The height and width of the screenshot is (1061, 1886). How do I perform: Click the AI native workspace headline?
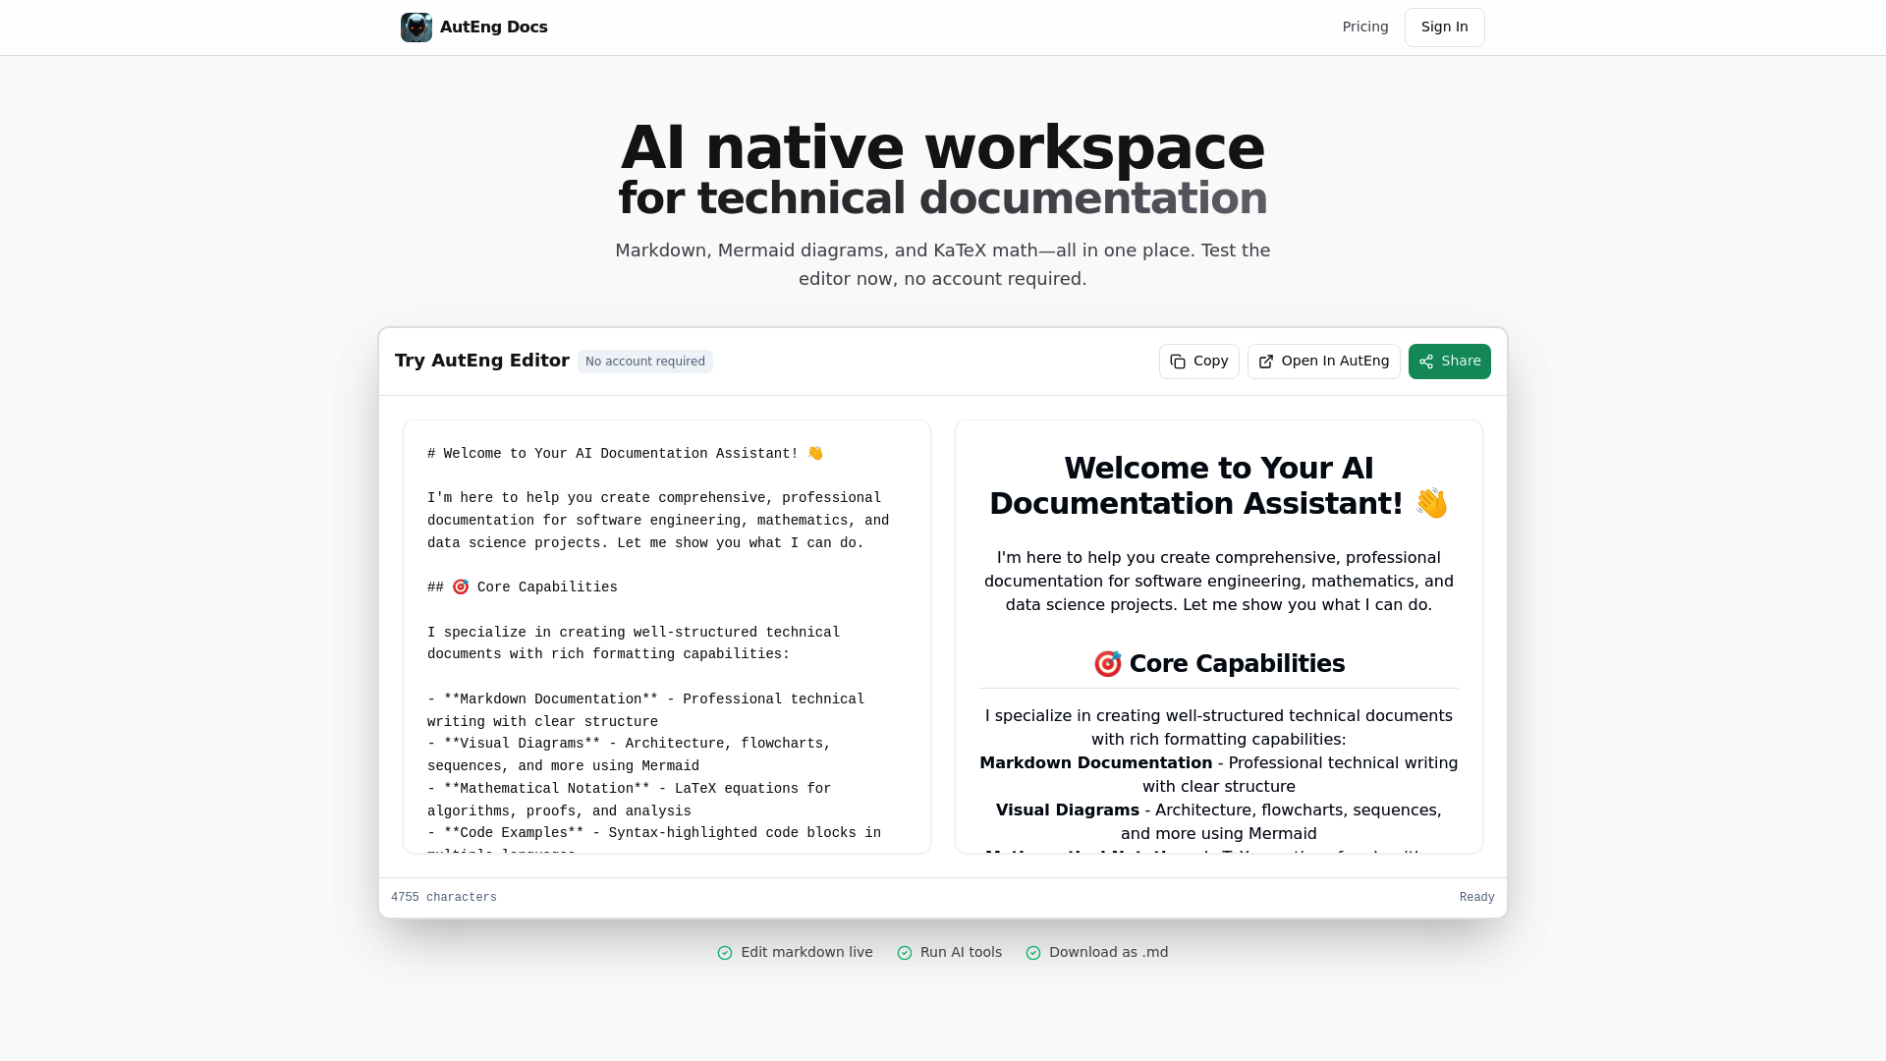tap(943, 147)
